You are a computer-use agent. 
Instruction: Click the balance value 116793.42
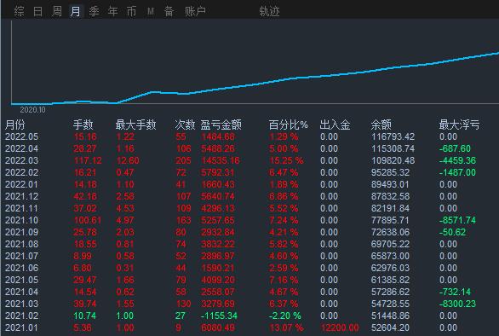pos(393,136)
